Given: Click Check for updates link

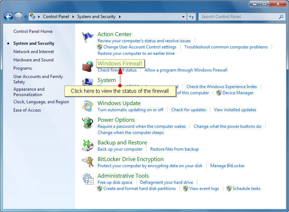Looking at the screenshot, I should coord(189,110).
